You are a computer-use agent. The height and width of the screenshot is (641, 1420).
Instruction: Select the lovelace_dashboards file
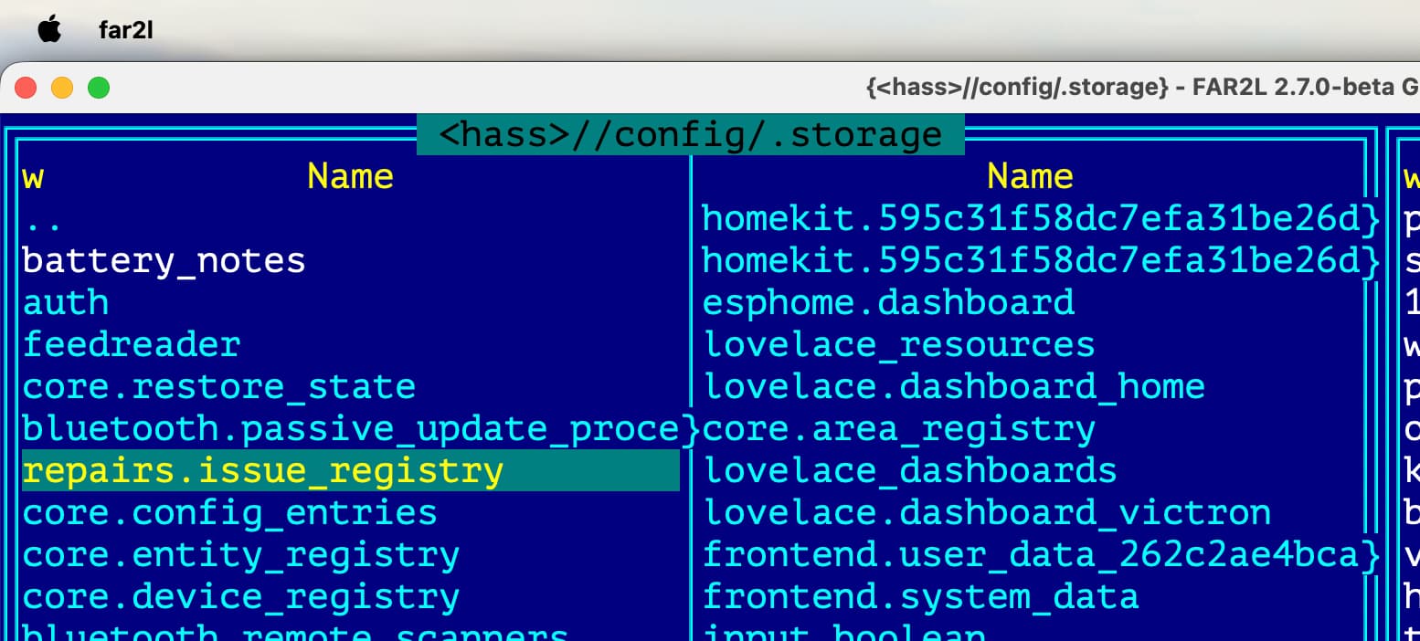pyautogui.click(x=911, y=471)
